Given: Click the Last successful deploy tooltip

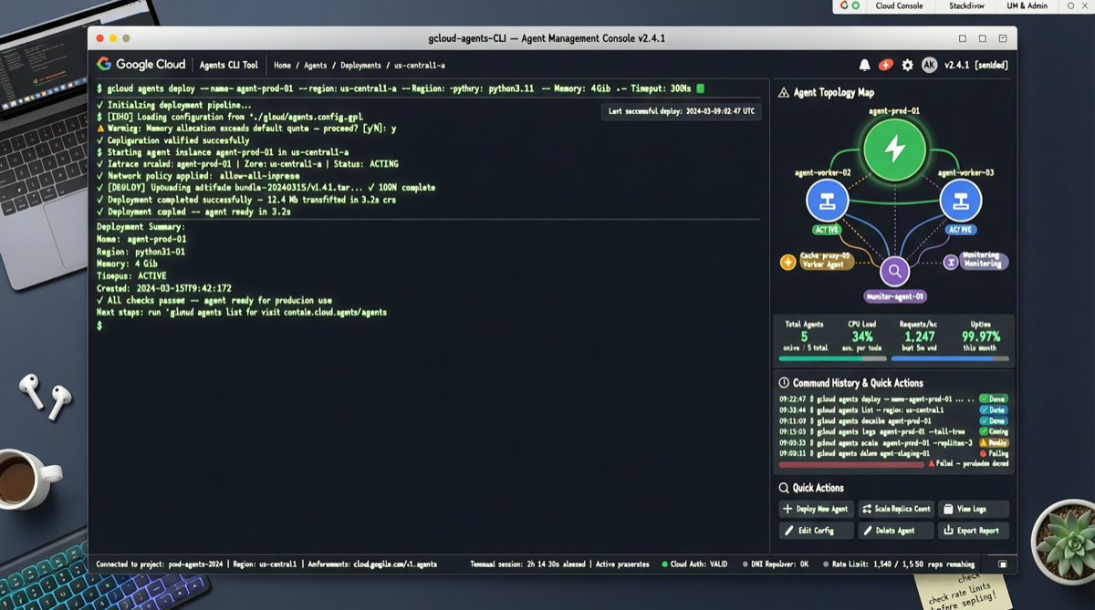Looking at the screenshot, I should click(x=682, y=111).
